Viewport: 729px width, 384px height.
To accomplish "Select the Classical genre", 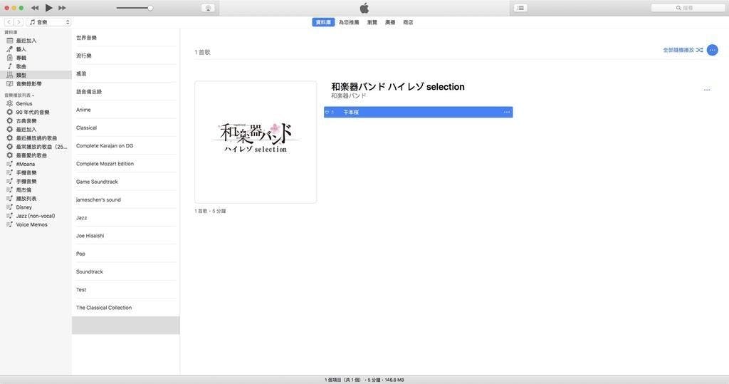I will [x=125, y=128].
